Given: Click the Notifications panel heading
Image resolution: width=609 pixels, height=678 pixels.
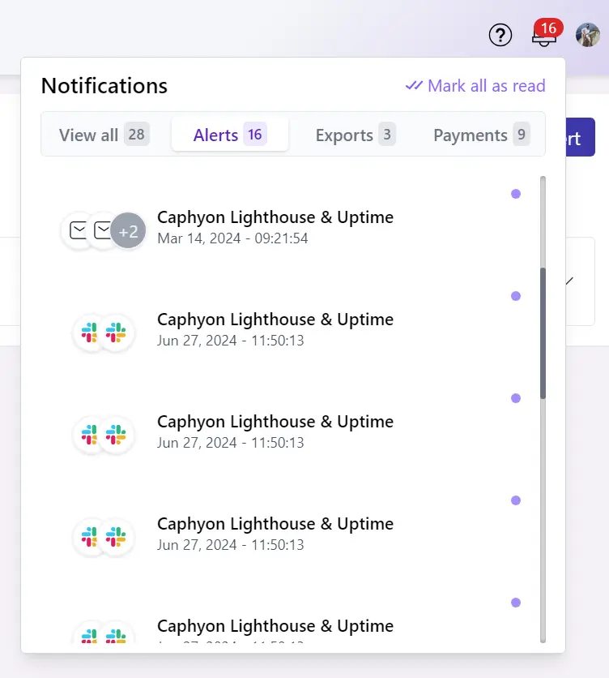Looking at the screenshot, I should pos(104,85).
